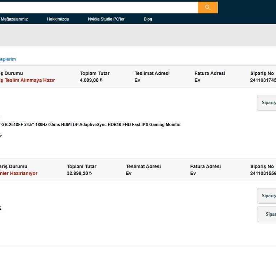The image size is (276, 276).
Task: Visit the Blog menu link
Action: pyautogui.click(x=148, y=19)
